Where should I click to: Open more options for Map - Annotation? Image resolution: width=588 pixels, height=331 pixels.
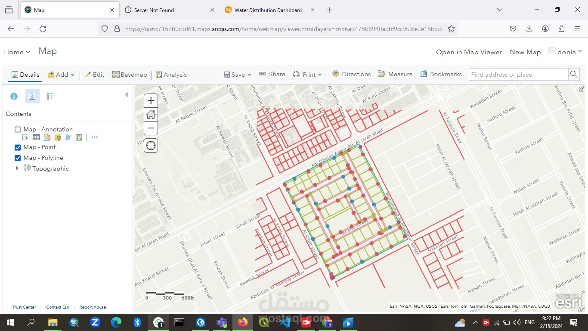coord(94,137)
